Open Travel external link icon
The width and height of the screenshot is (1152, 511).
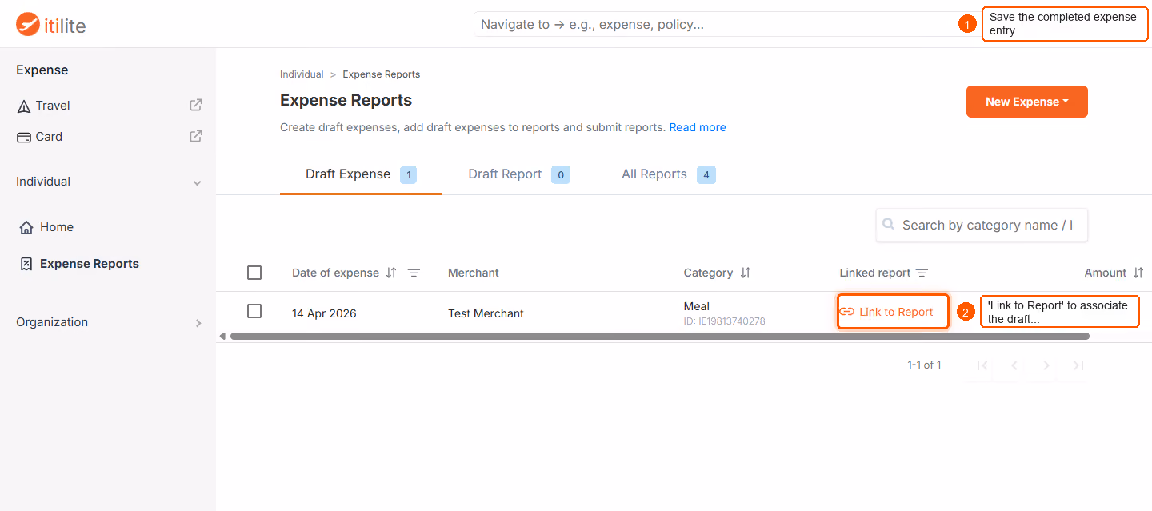[195, 105]
